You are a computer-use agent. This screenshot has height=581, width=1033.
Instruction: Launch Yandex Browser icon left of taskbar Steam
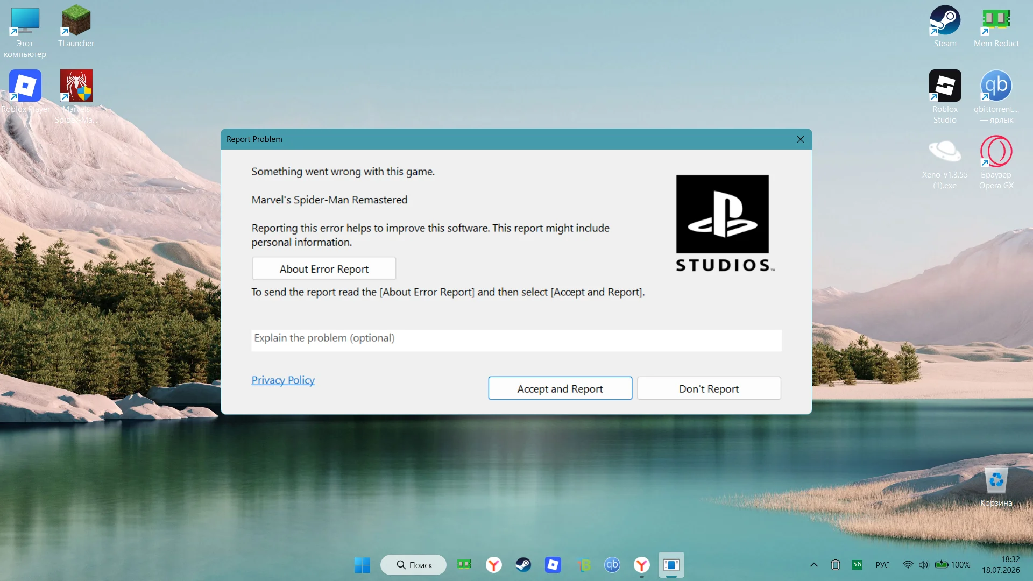click(x=494, y=565)
